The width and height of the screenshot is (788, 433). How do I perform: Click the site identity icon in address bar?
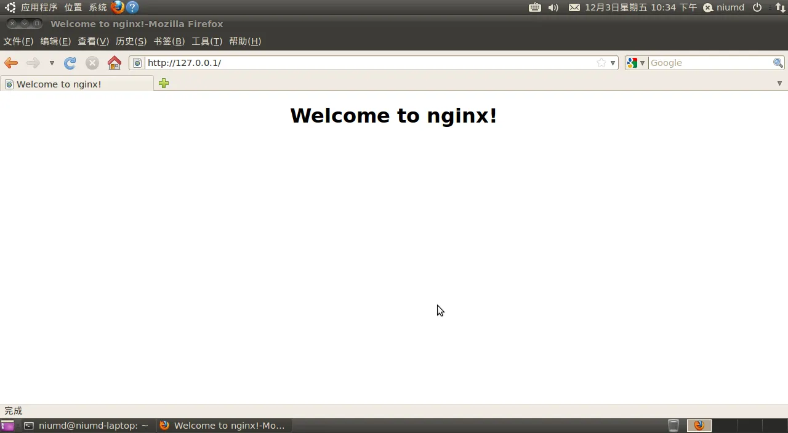137,63
